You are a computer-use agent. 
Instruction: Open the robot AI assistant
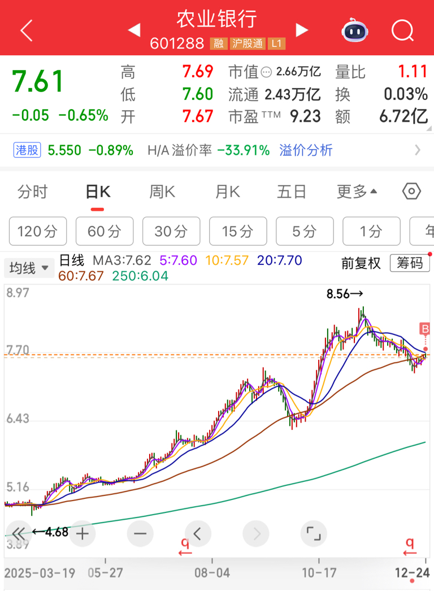(355, 30)
